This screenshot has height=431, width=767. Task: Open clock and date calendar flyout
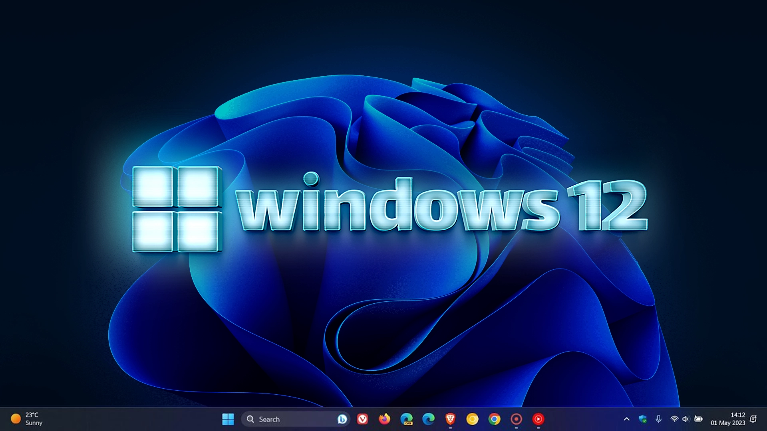[x=728, y=419]
